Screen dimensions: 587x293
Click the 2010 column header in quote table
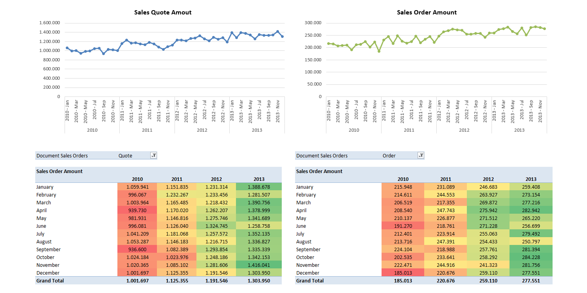[137, 179]
